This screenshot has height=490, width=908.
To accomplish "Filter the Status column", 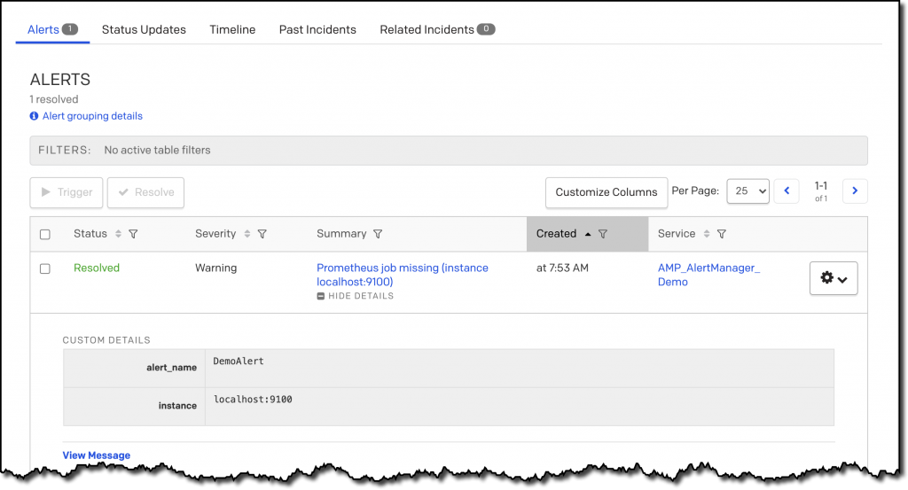I will [x=133, y=234].
